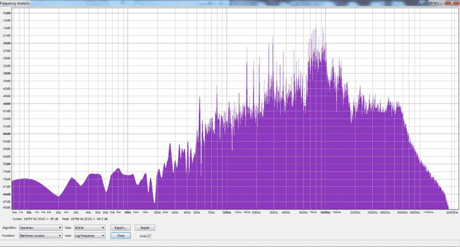Viewport: 460px width, 247px height.
Task: Click the -48dB label on vertical axis
Action: 7,103
